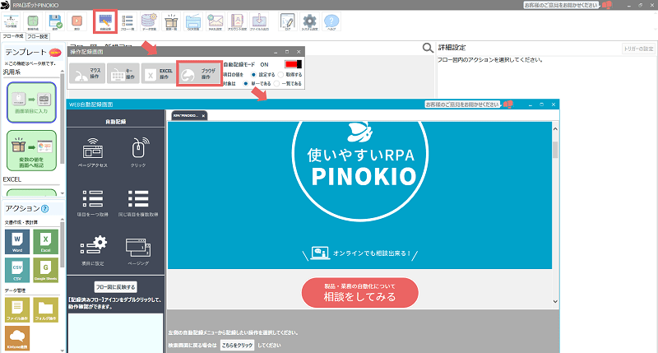Screen dimensions: 658x353
Task: Open account settings address book icon
Action: tap(237, 21)
